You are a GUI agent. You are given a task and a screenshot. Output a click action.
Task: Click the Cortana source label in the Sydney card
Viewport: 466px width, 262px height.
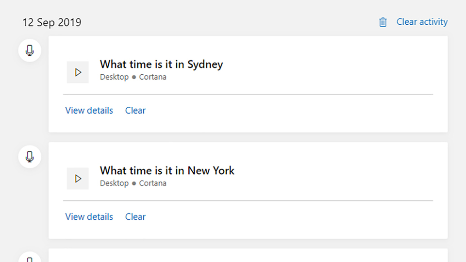(153, 77)
